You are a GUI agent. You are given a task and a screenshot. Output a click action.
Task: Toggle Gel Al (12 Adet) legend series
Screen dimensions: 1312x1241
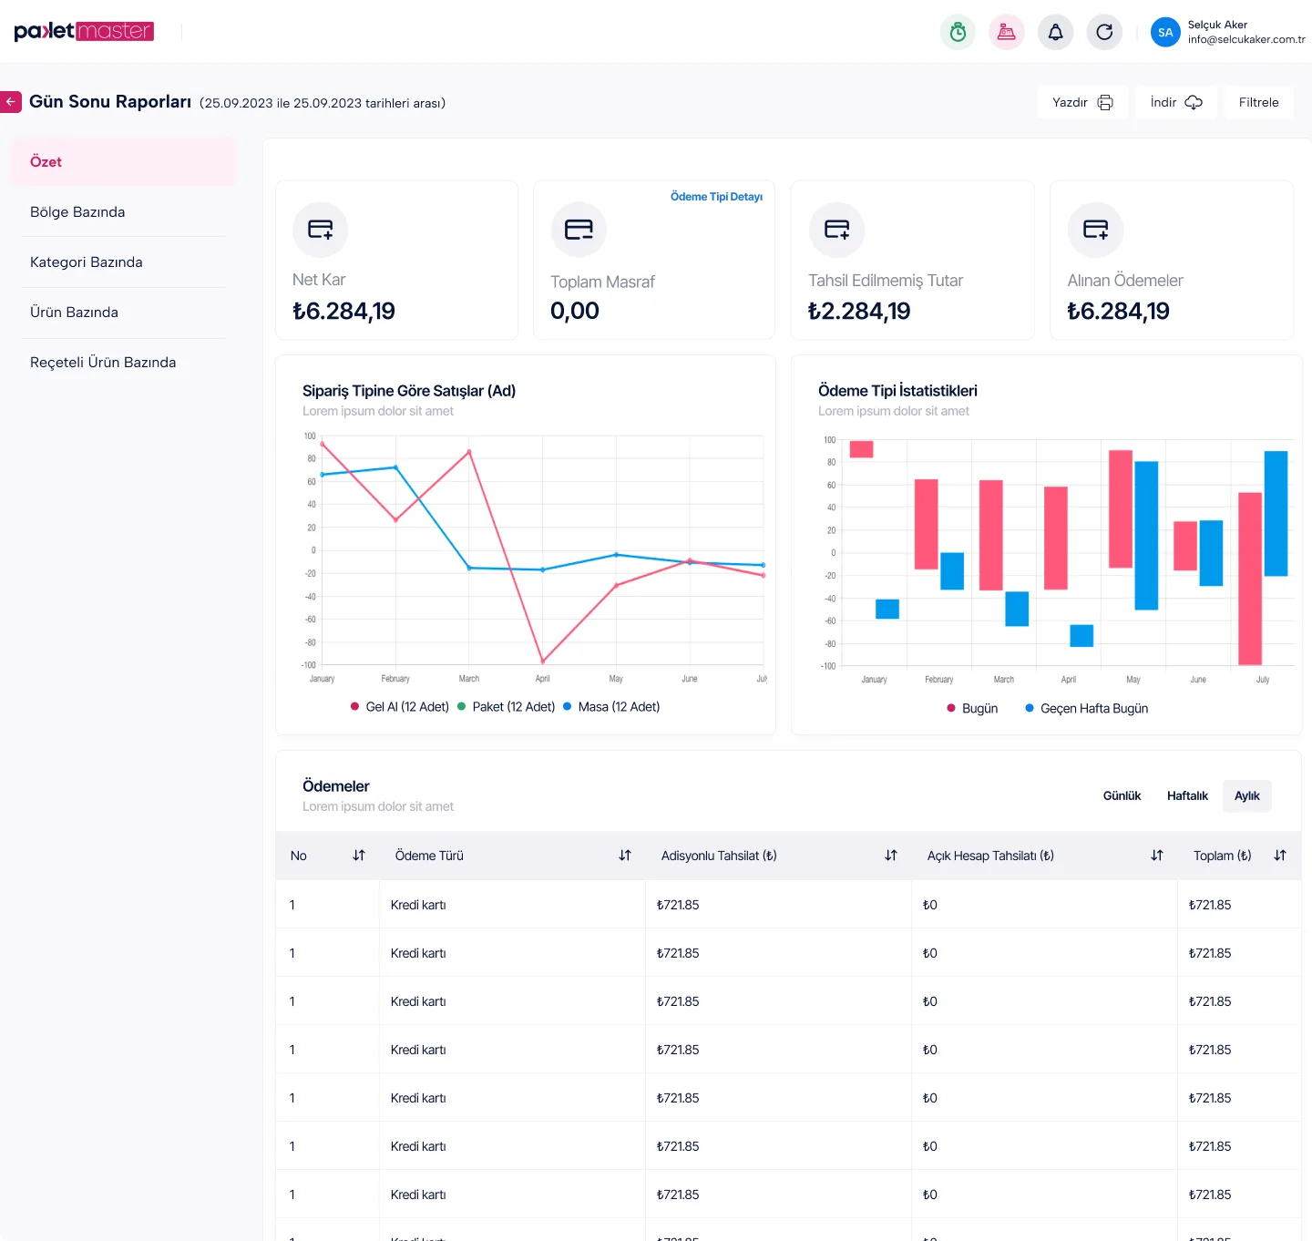tap(399, 707)
